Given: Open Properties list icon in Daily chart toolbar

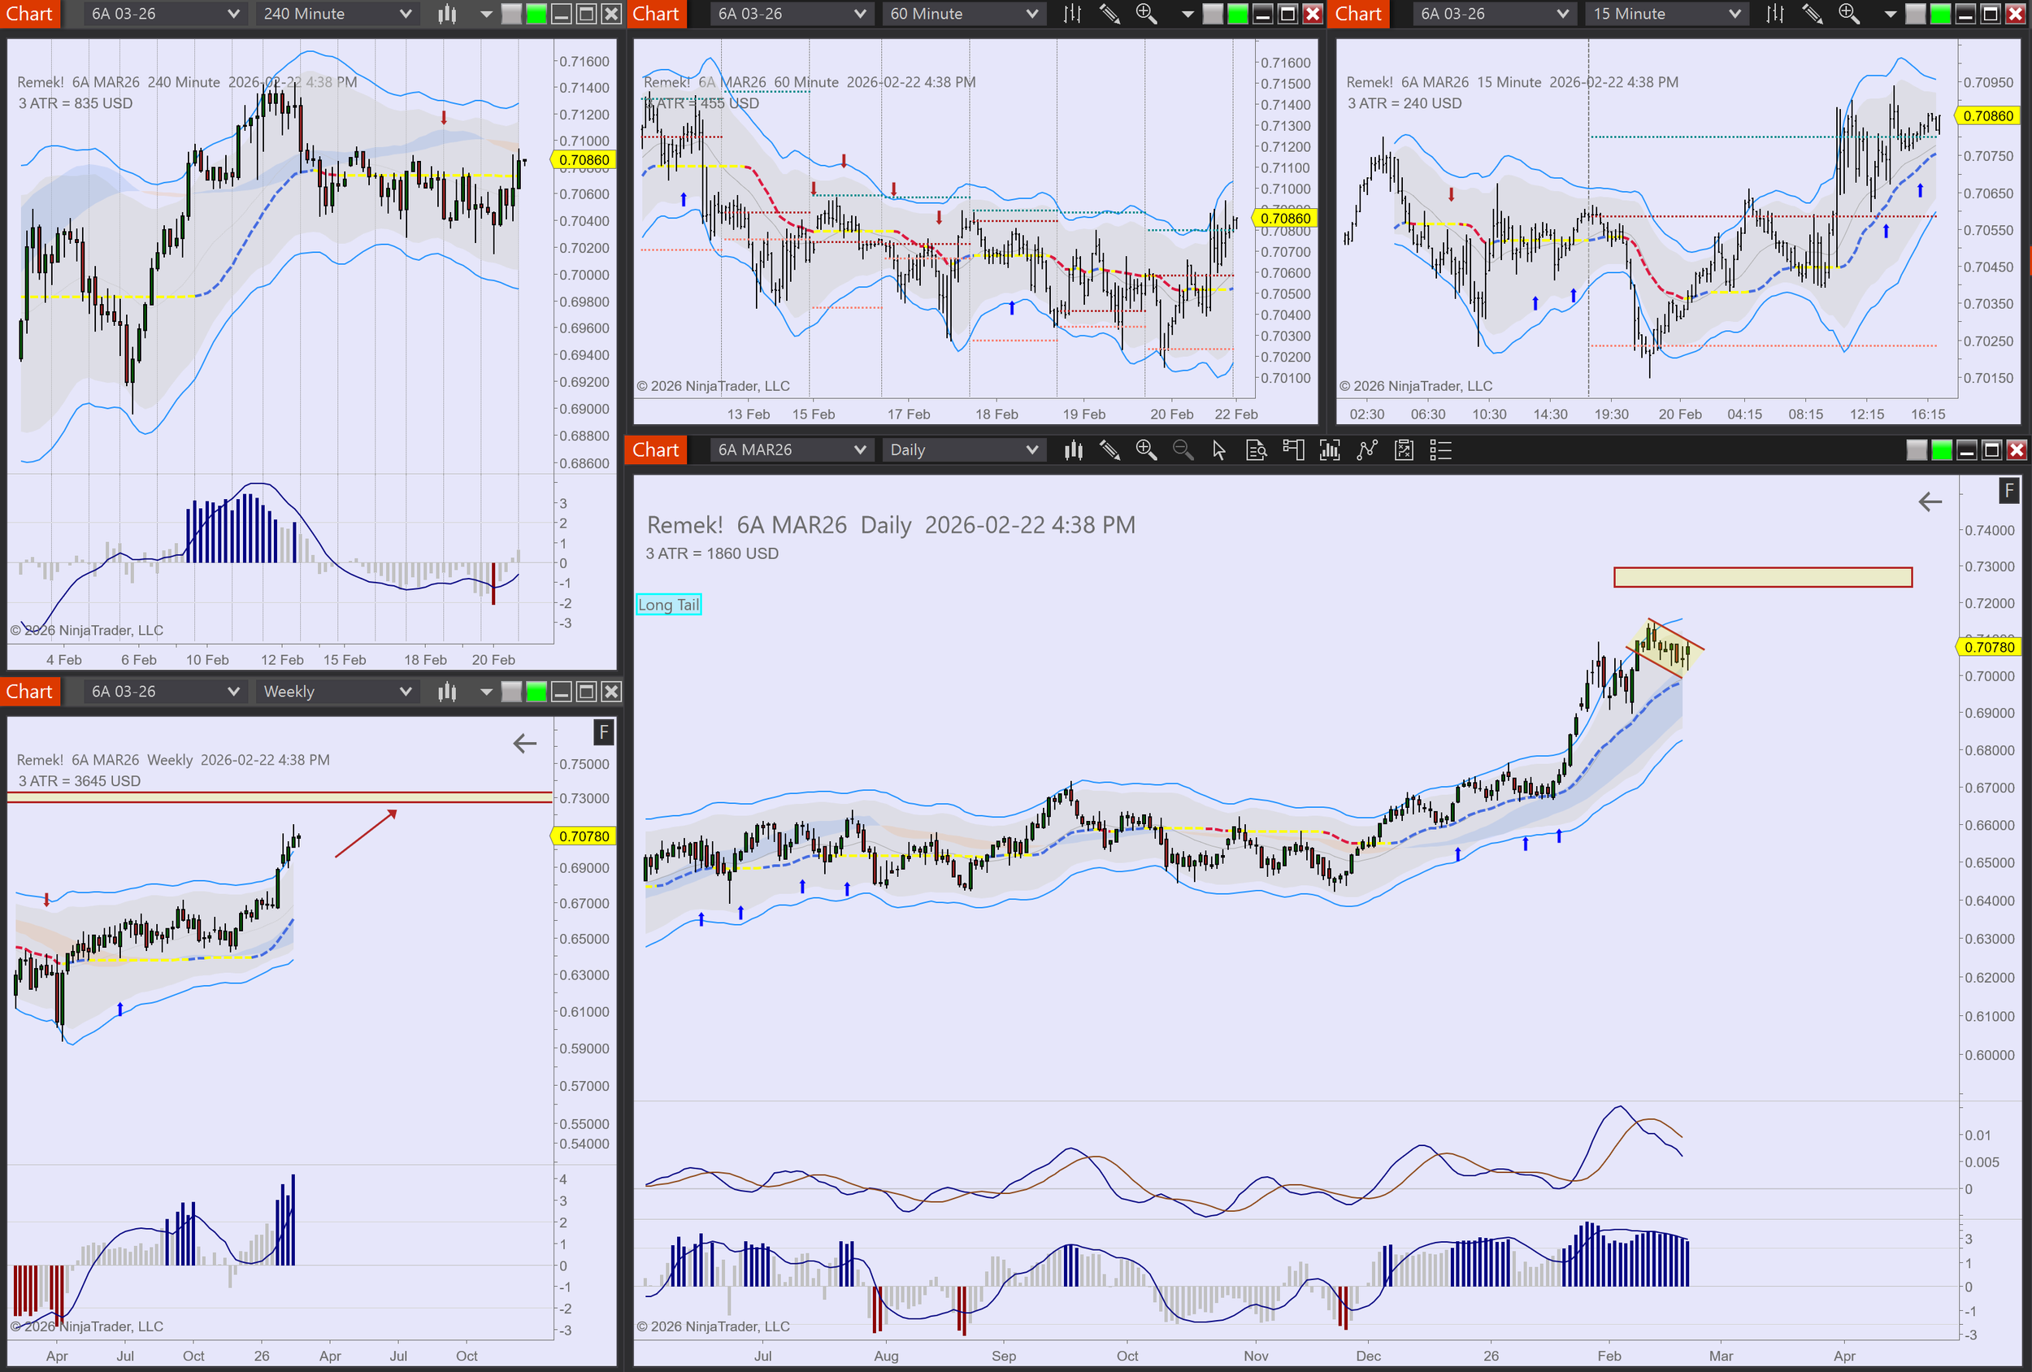Looking at the screenshot, I should 1440,450.
